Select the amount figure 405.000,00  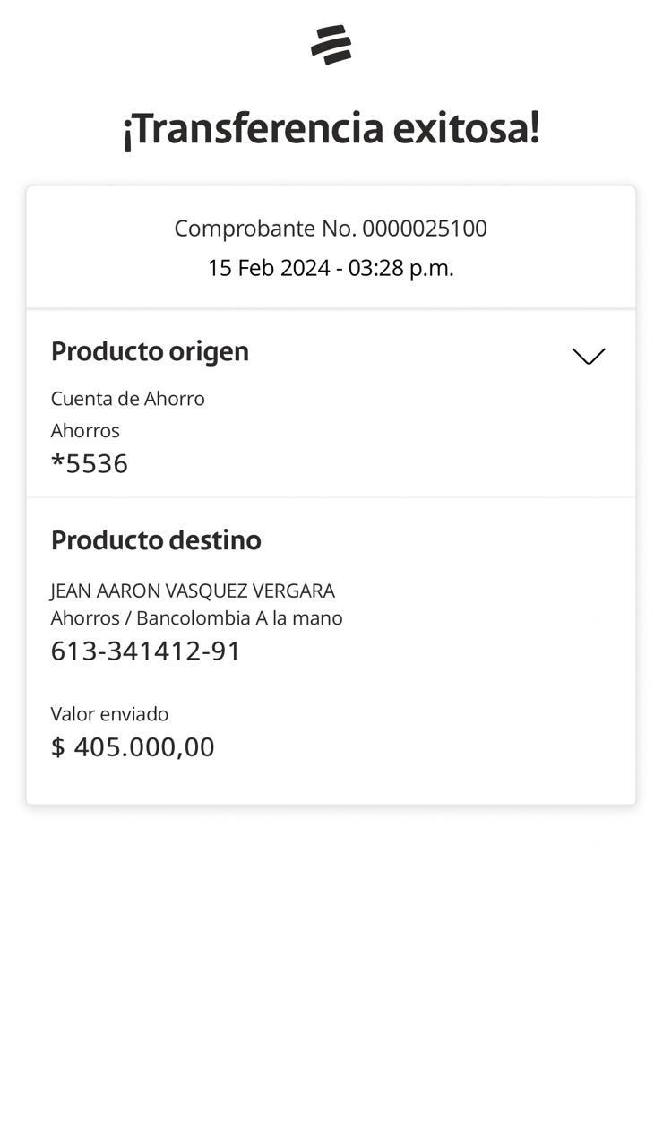click(144, 747)
